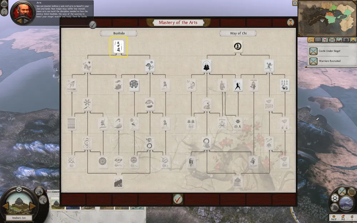Click the Bushido column header

click(x=119, y=33)
